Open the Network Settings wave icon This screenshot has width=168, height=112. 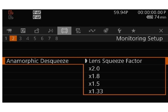click(92, 31)
